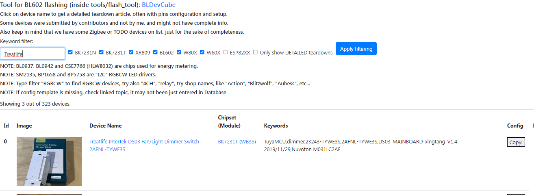Copy config for device 0
The width and height of the screenshot is (534, 195).
pos(516,143)
